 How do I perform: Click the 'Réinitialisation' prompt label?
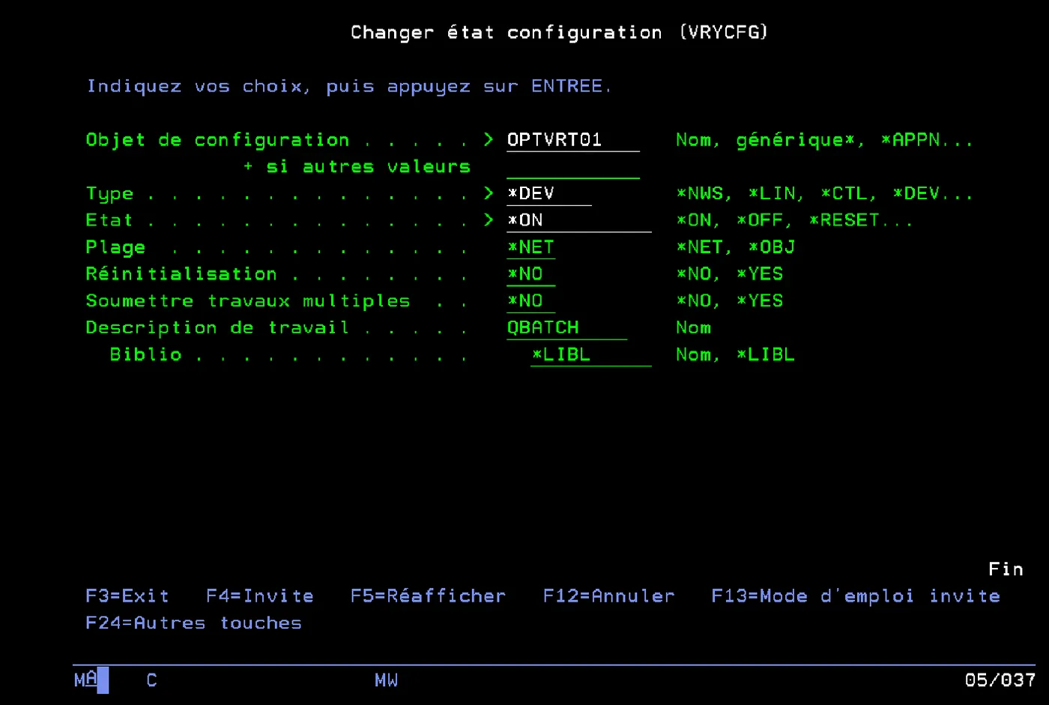[x=181, y=275]
